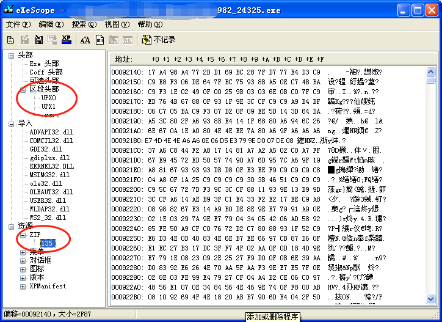Click the 不记录 logging label
The width and height of the screenshot is (442, 322).
164,40
